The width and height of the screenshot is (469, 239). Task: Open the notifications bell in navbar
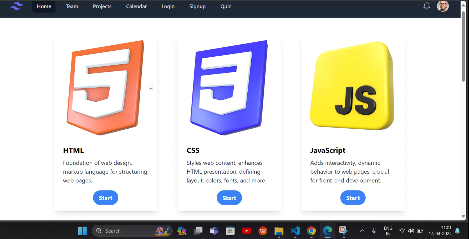coord(426,6)
